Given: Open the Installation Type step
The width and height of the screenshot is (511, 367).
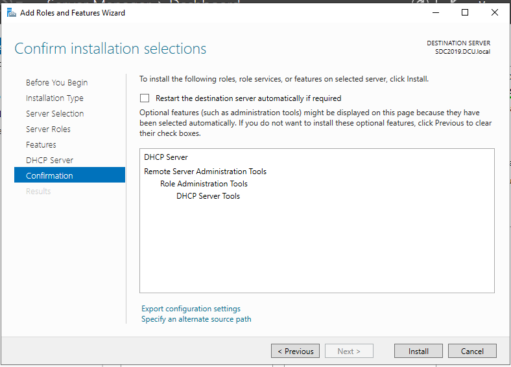Looking at the screenshot, I should pyautogui.click(x=54, y=98).
